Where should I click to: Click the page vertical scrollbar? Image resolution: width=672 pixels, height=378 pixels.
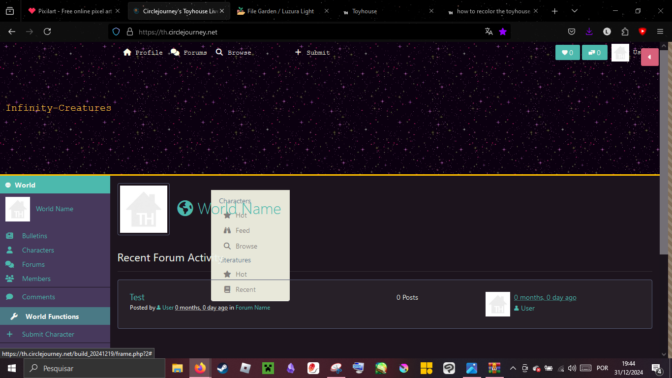[663, 152]
